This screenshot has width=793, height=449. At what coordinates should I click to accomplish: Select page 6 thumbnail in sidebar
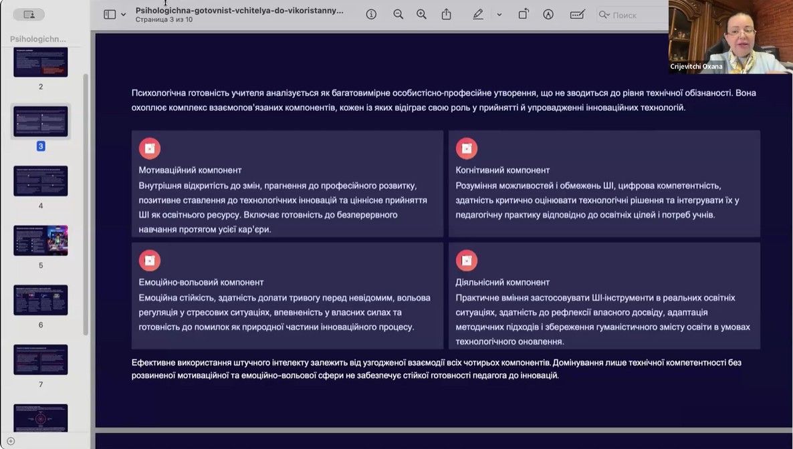pyautogui.click(x=41, y=300)
